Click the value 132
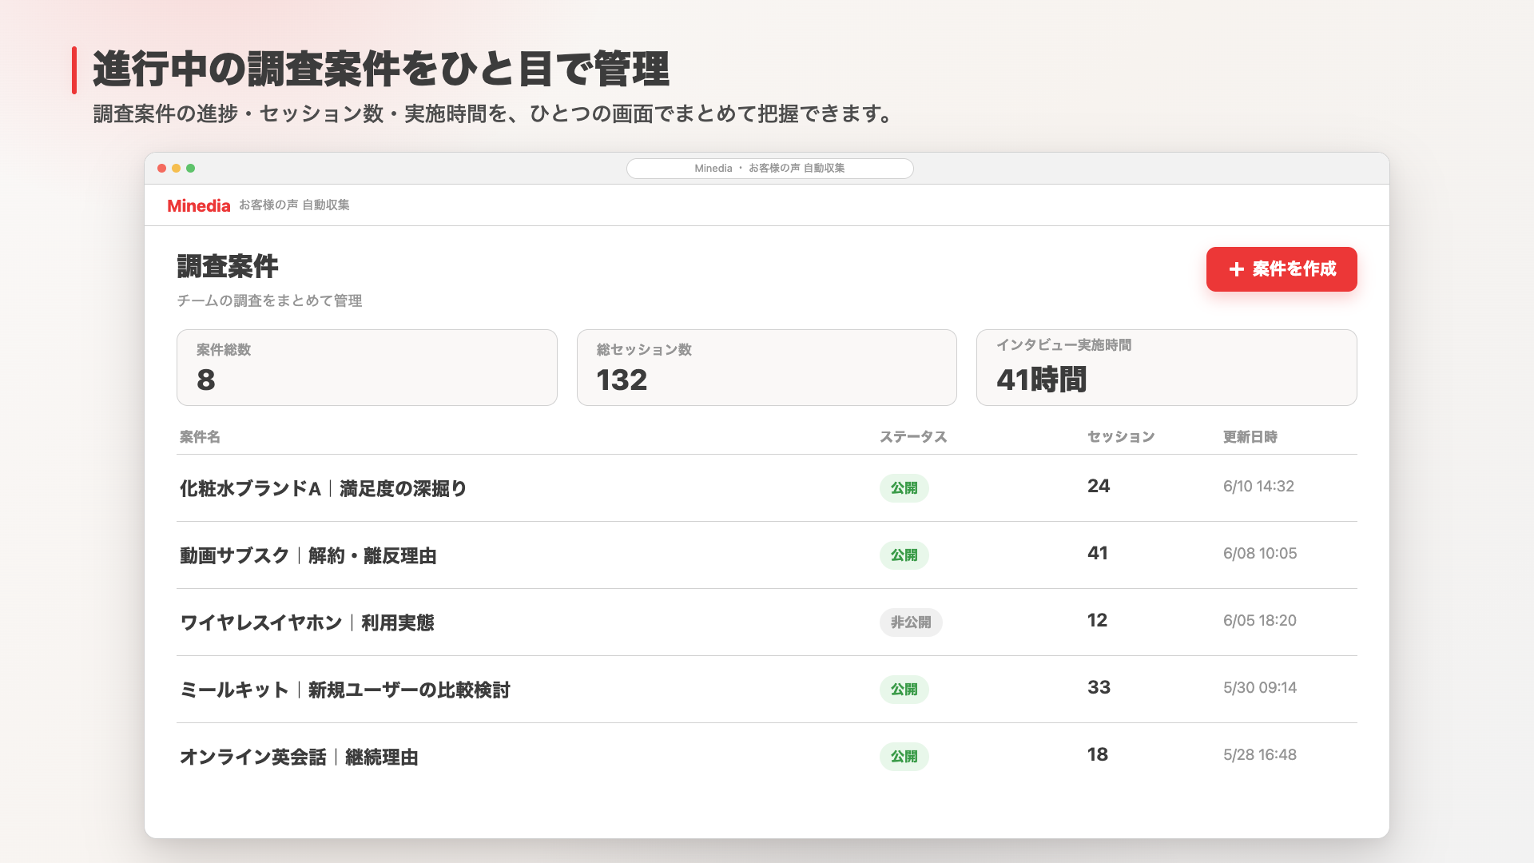Image resolution: width=1534 pixels, height=863 pixels. 622,380
